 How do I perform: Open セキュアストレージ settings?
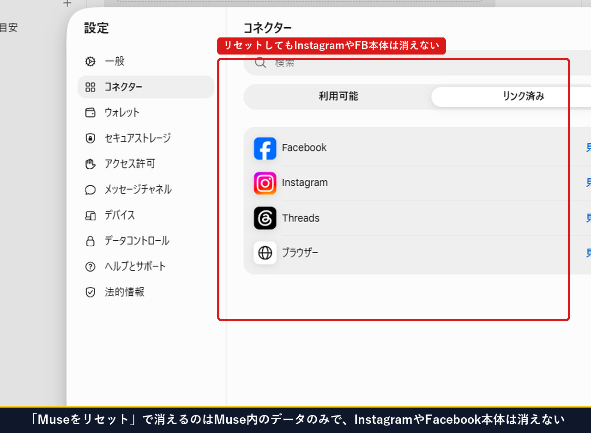(146, 138)
